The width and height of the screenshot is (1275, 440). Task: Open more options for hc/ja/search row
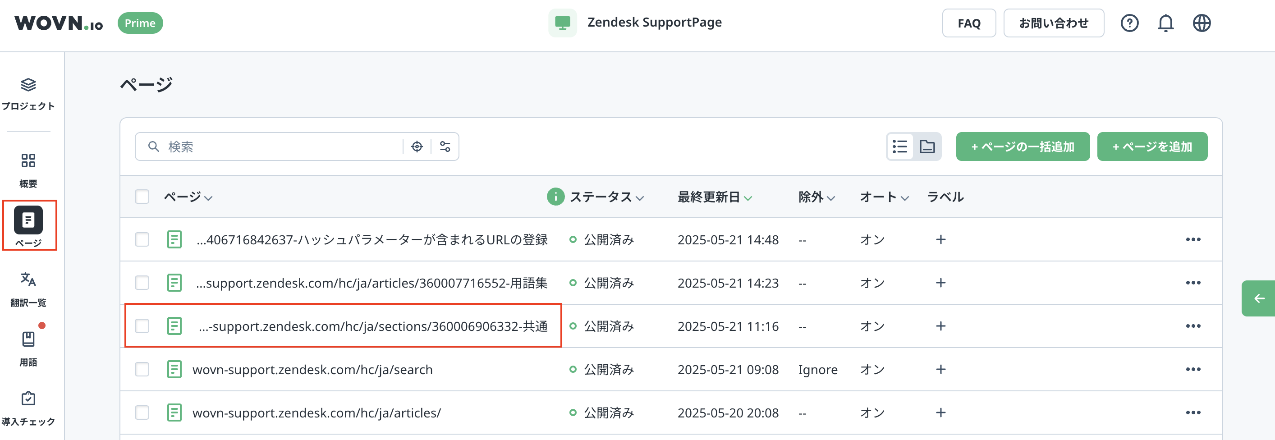pos(1193,369)
